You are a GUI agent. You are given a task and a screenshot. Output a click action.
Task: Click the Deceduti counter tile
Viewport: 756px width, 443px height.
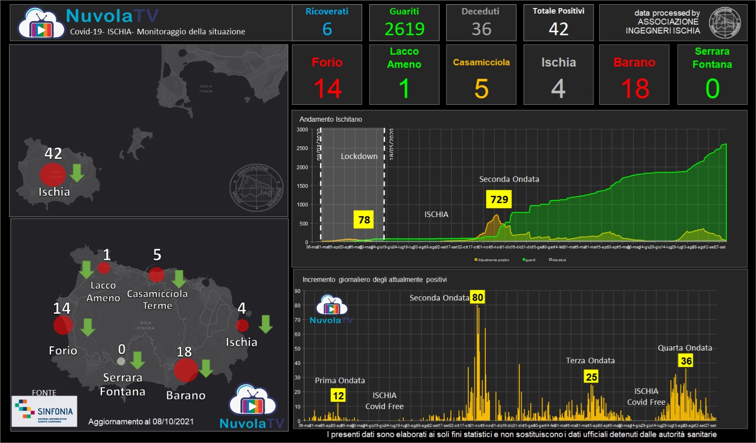pos(481,23)
